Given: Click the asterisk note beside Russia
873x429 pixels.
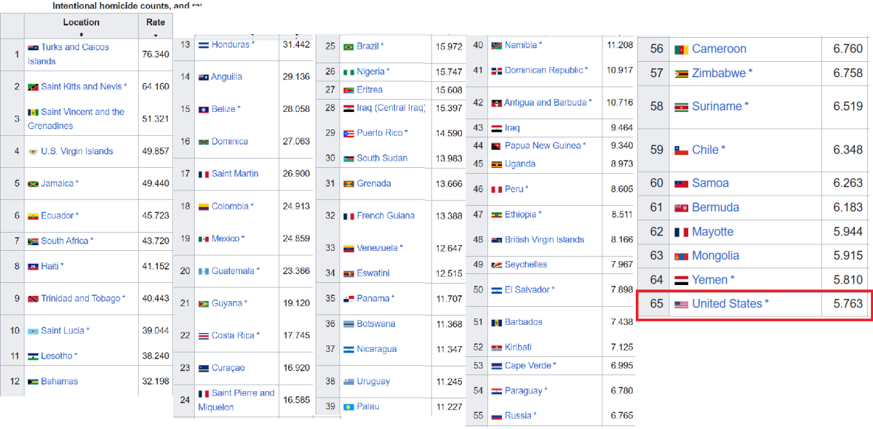Looking at the screenshot, I should 535,416.
